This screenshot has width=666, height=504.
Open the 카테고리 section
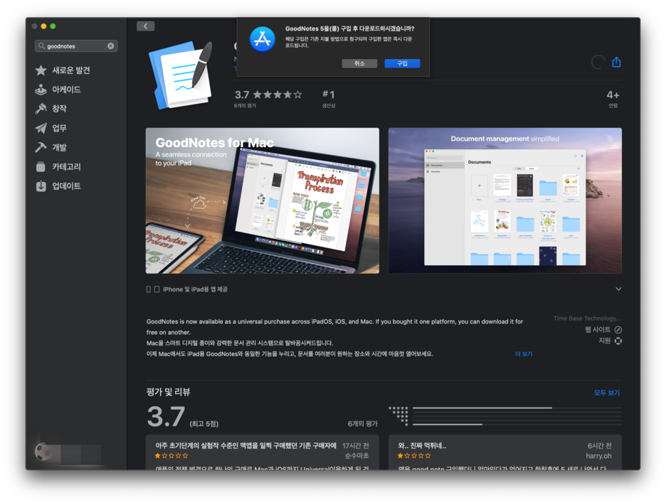coord(58,167)
